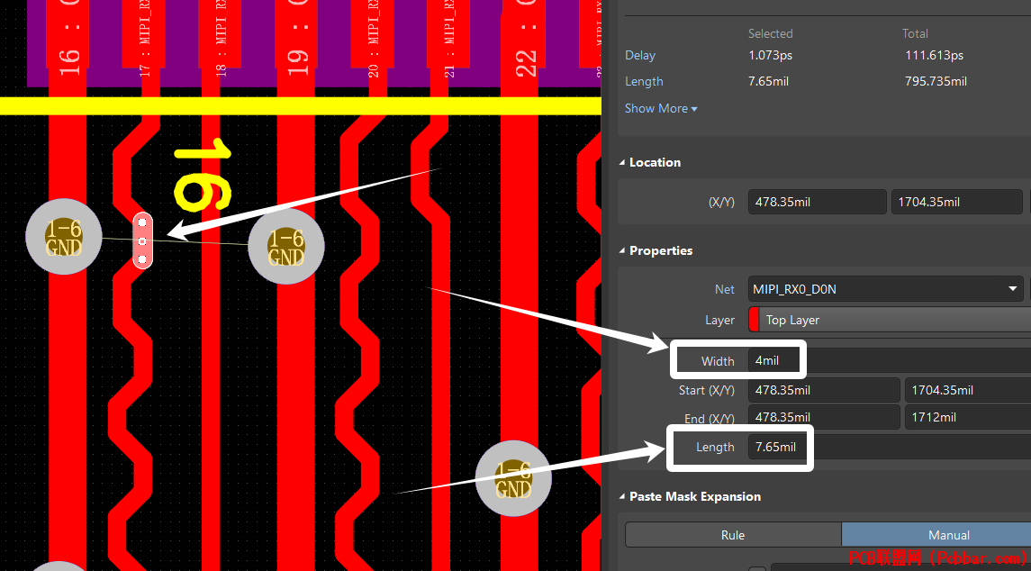Click the horizontal yellow silkscreen line

click(301, 106)
